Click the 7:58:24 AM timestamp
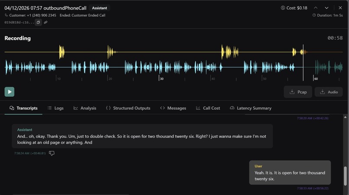Image resolution: width=349 pixels, height=195 pixels. click(x=30, y=153)
